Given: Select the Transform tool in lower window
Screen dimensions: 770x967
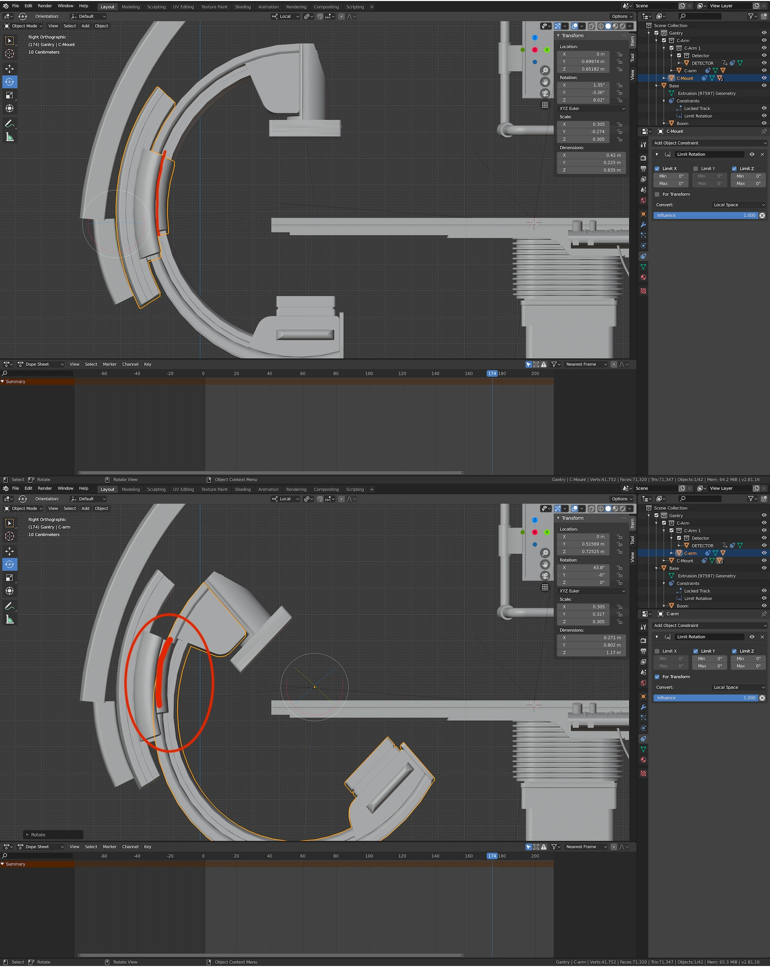Looking at the screenshot, I should 10,591.
